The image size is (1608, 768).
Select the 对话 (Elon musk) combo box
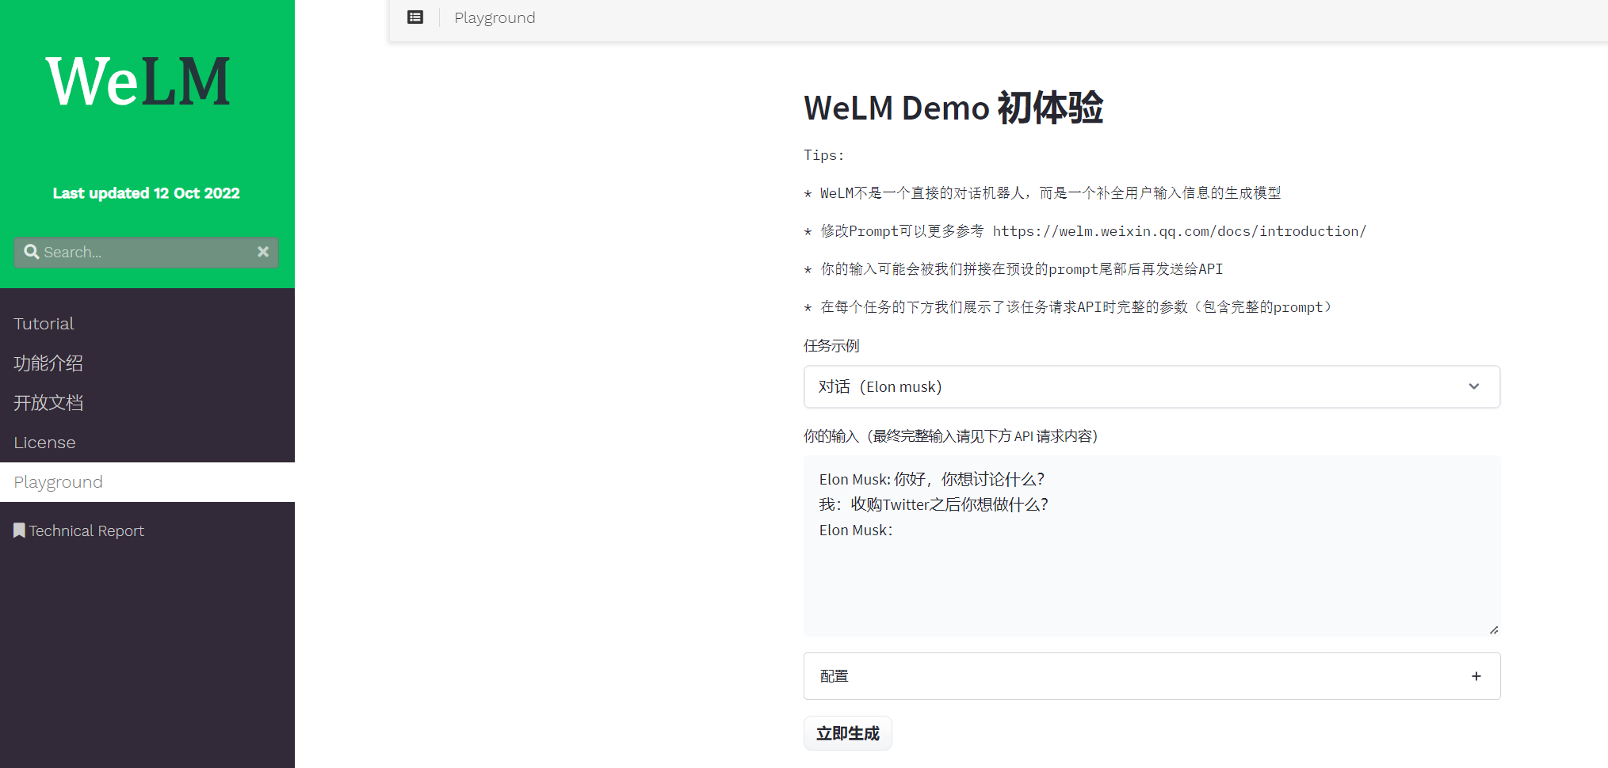tap(1152, 386)
